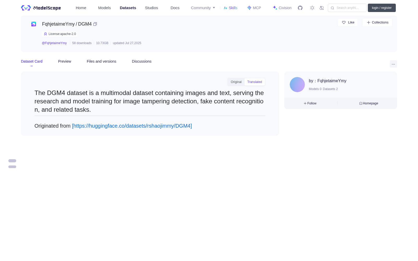Select the Dataset Card tab
Viewport: 418px width, 261px height.
click(x=32, y=61)
